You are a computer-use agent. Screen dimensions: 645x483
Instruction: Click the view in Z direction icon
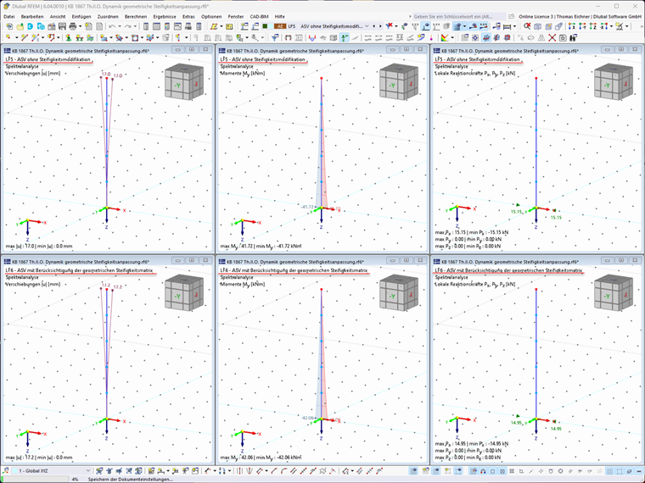click(x=592, y=26)
